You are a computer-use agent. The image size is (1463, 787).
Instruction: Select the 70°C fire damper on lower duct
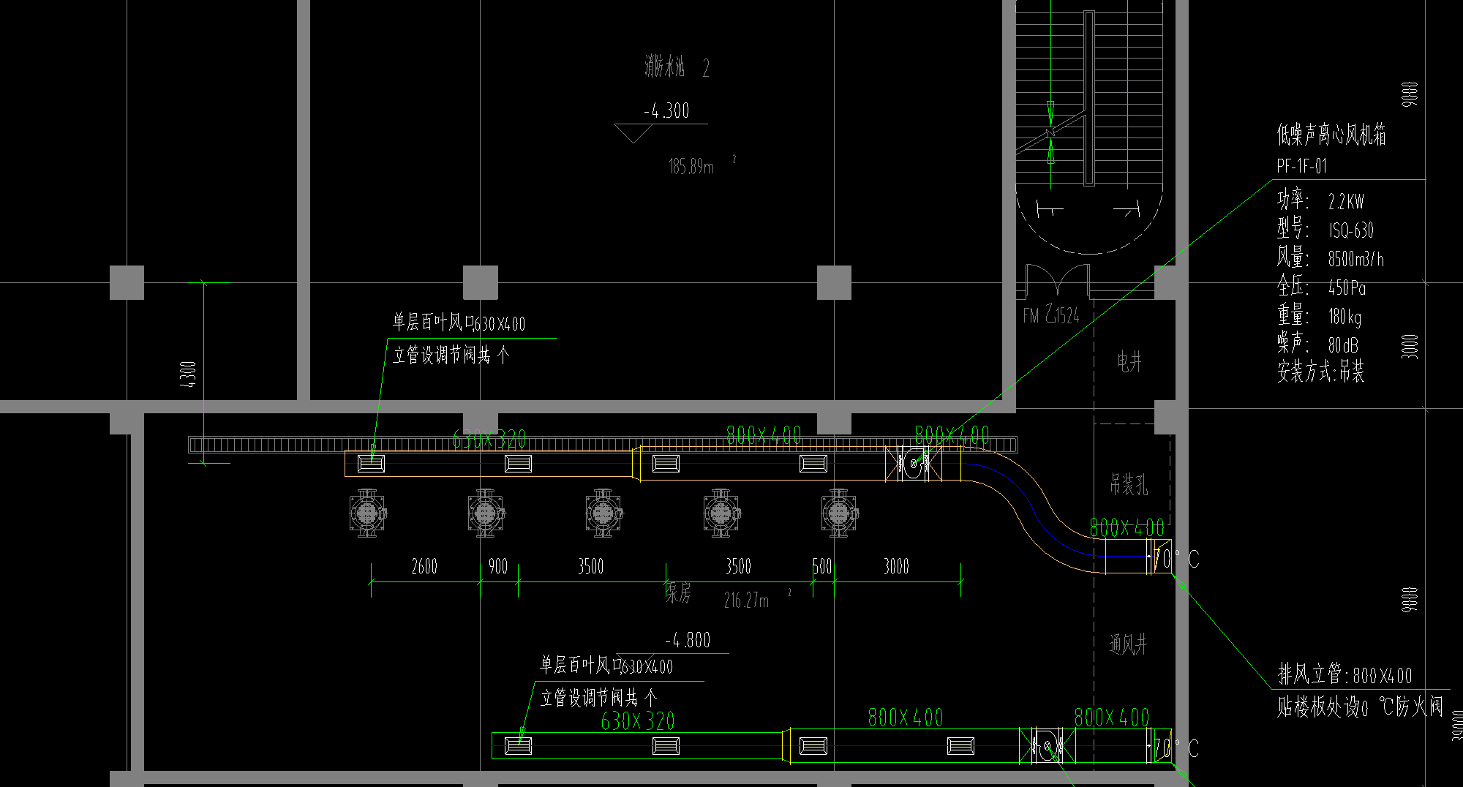pos(1162,747)
